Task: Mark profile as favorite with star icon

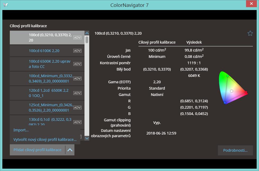Action: 250,33
